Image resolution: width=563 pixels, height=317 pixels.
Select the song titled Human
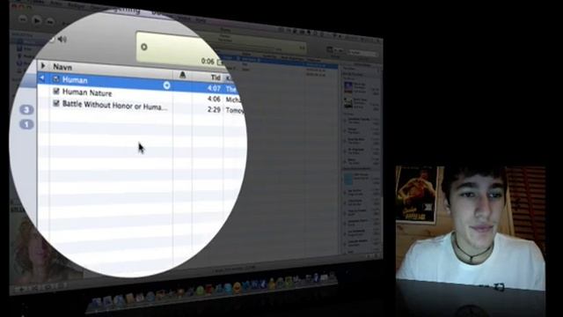(75, 80)
